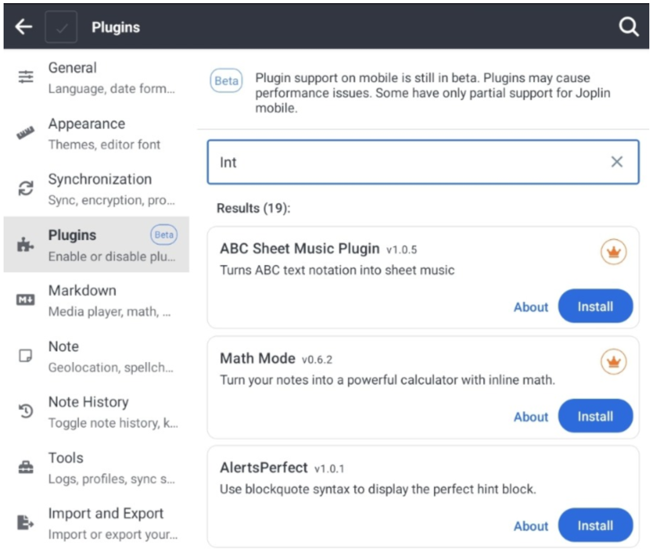
Task: Click the Synchronization arrows icon
Action: (26, 188)
